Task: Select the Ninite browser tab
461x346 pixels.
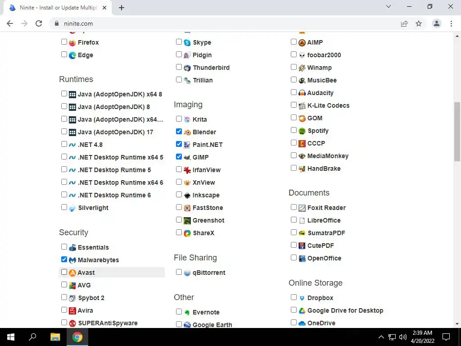Action: 57,8
